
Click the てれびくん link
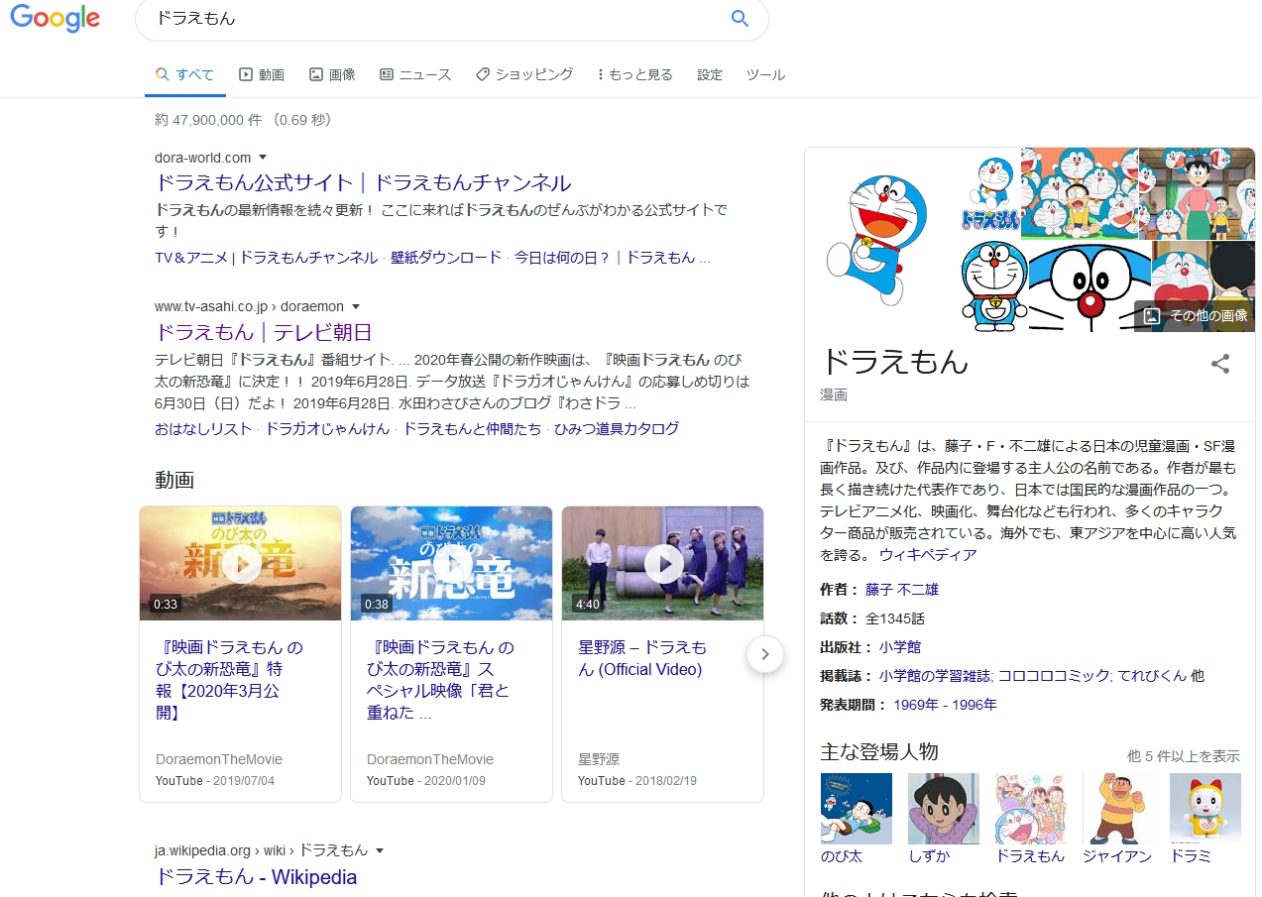pos(1152,676)
